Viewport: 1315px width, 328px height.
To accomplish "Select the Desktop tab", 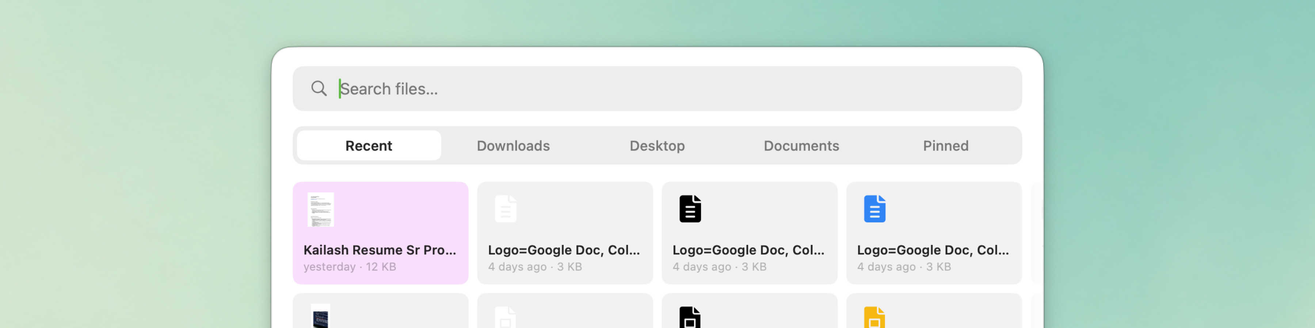I will 657,146.
